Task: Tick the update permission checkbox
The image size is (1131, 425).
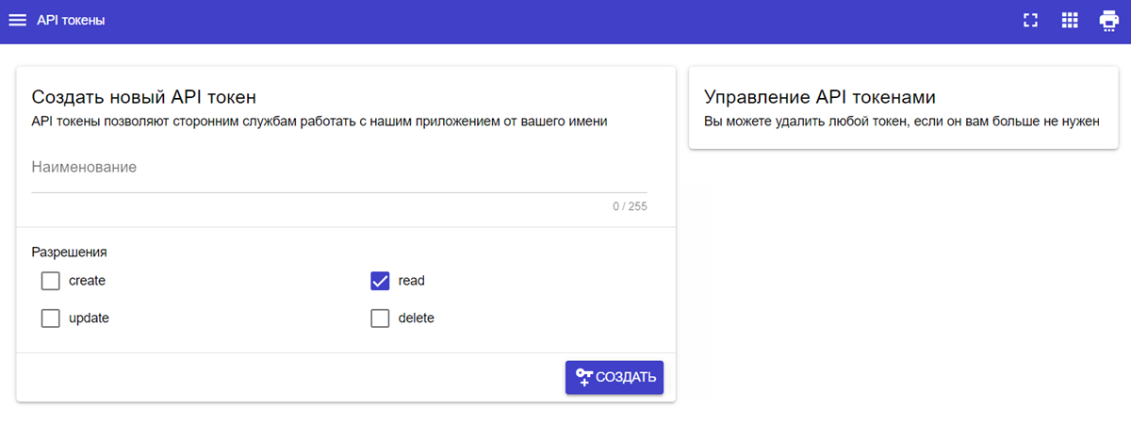Action: pyautogui.click(x=50, y=319)
